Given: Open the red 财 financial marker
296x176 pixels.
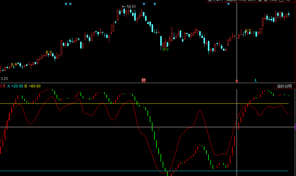Looking at the screenshot, I should (x=144, y=80).
